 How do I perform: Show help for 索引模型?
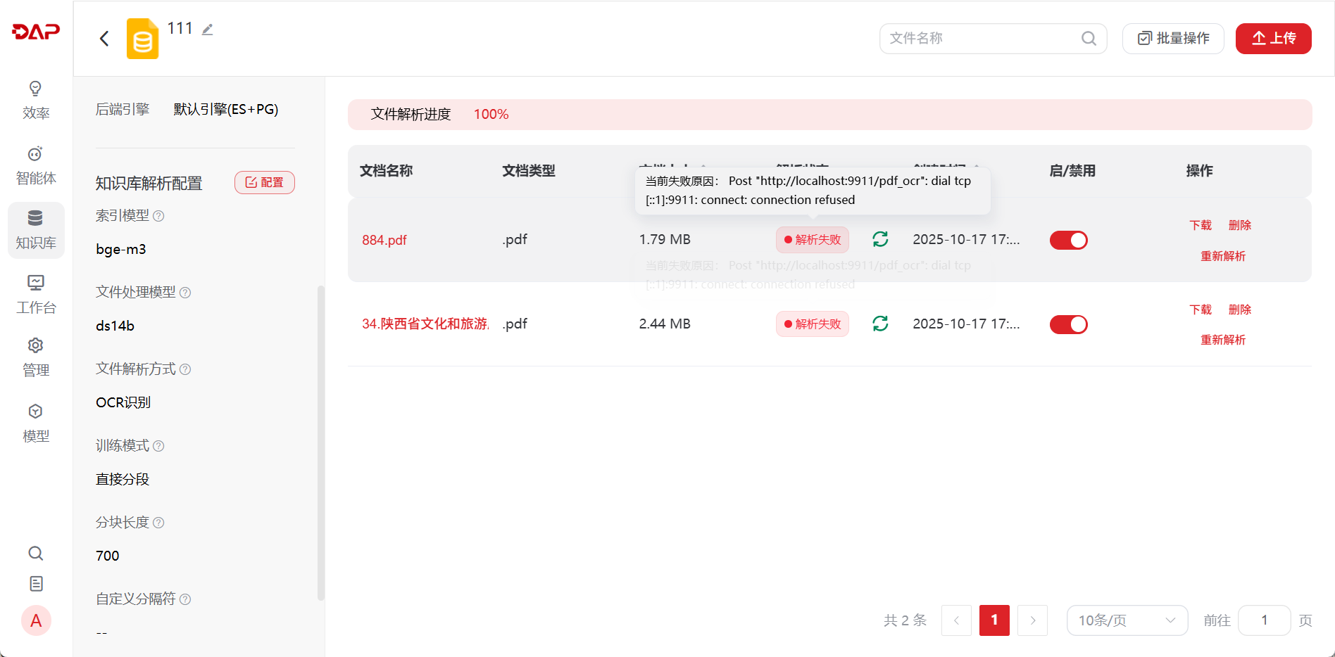[x=158, y=216]
